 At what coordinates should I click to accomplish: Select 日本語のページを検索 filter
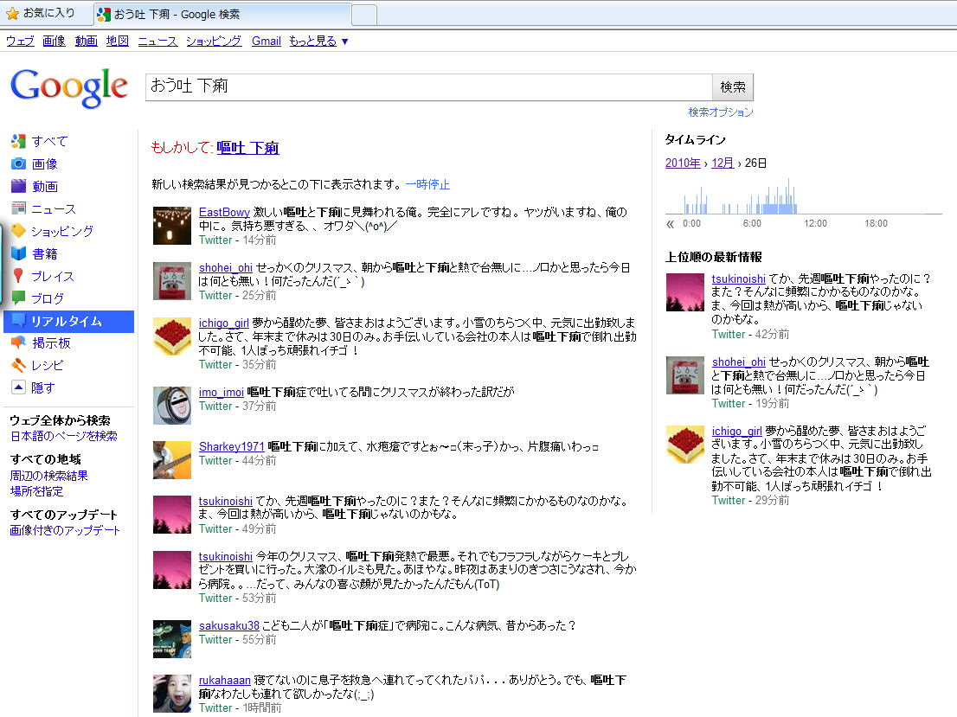(x=63, y=436)
